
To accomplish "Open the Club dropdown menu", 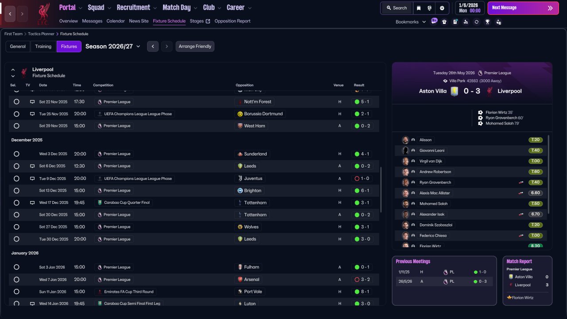I will pos(212,8).
